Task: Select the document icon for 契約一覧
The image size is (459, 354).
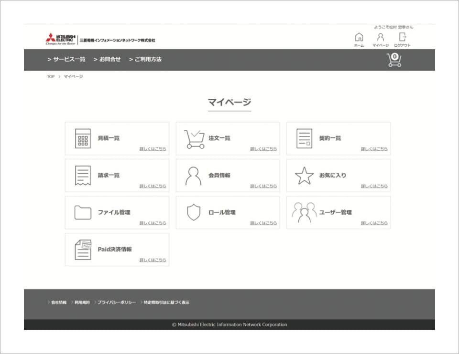Action: 304,138
